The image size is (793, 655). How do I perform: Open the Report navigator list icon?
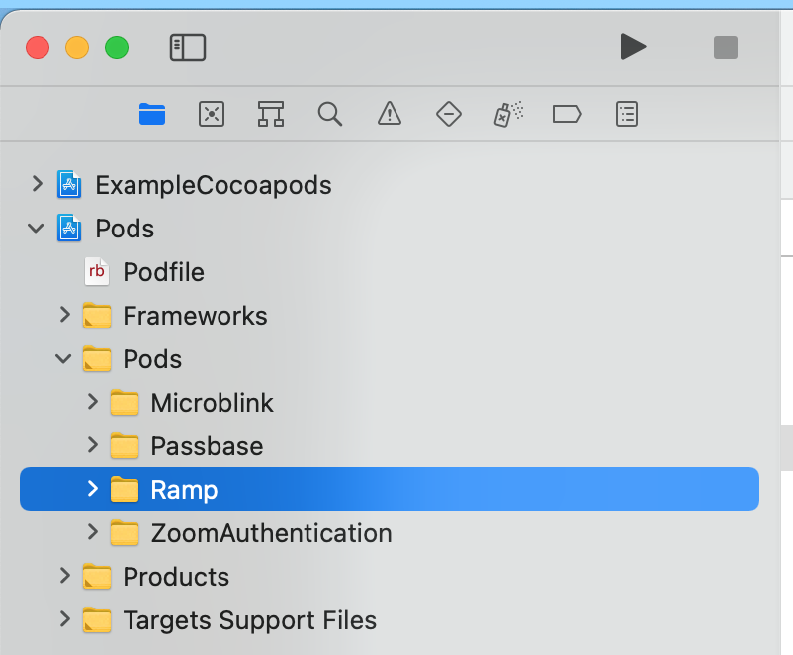[x=627, y=114]
